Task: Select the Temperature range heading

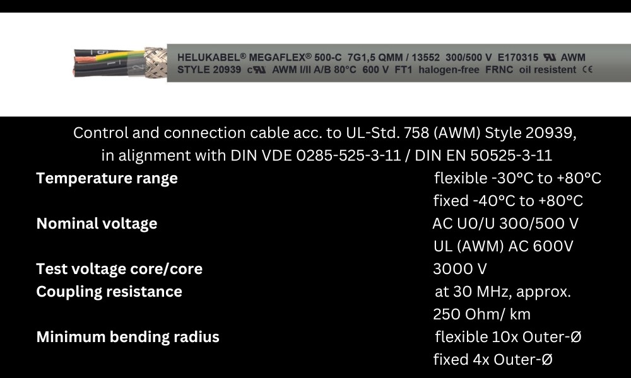Action: [x=107, y=178]
